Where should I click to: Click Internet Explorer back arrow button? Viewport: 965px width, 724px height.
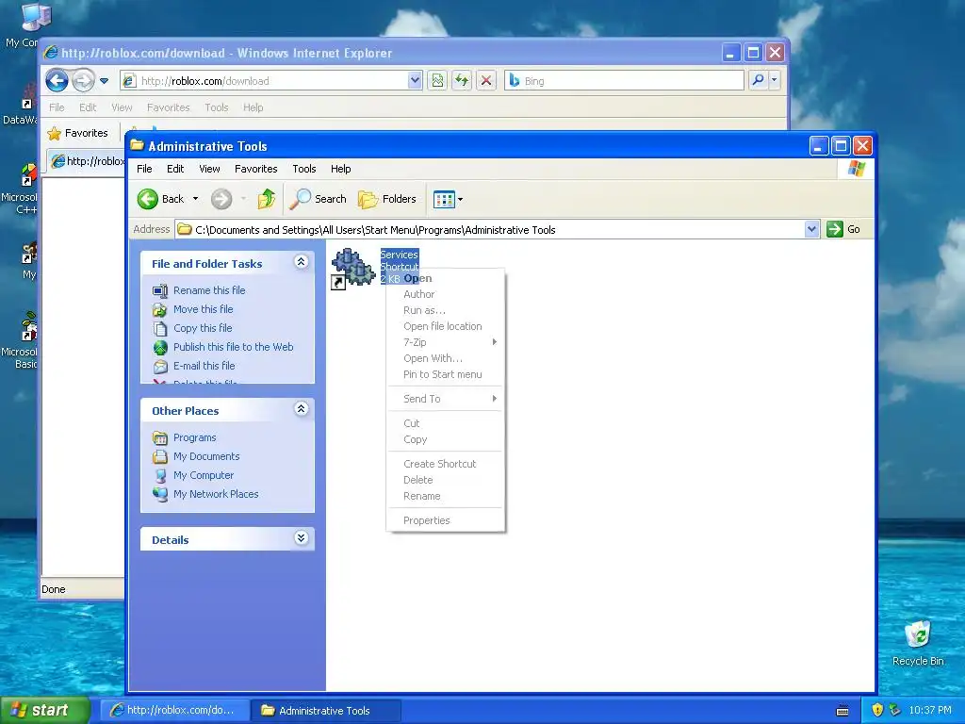pyautogui.click(x=57, y=81)
